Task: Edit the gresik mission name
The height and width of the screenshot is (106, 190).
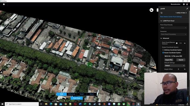Action: pyautogui.click(x=187, y=9)
